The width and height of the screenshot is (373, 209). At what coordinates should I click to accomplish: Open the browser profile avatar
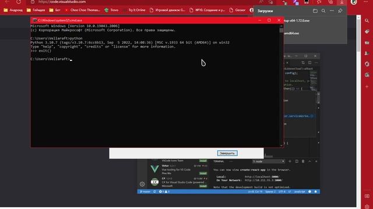click(x=354, y=2)
